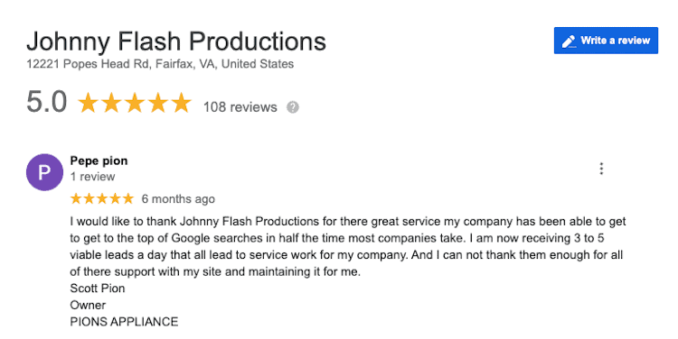Image resolution: width=678 pixels, height=339 pixels.
Task: Select the first large rating star
Action: [x=89, y=103]
